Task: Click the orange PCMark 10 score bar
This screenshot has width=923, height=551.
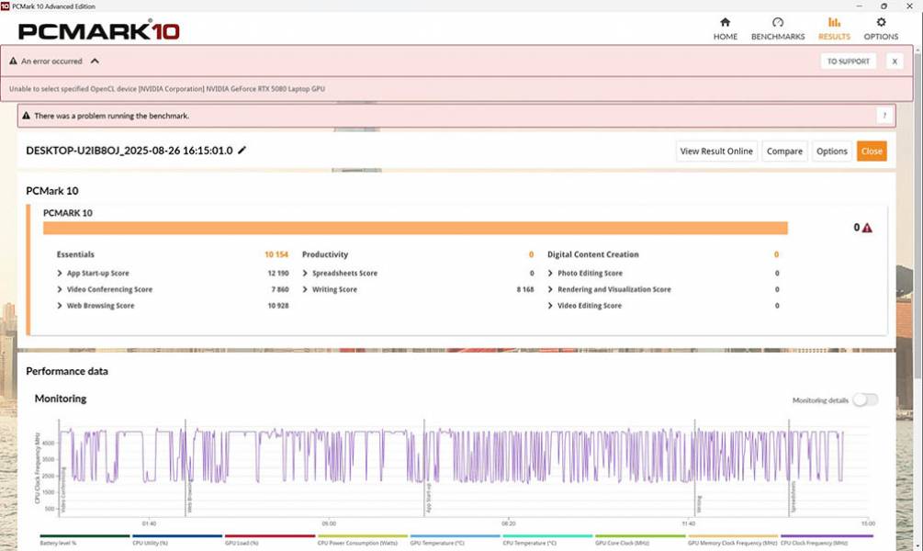Action: point(415,228)
